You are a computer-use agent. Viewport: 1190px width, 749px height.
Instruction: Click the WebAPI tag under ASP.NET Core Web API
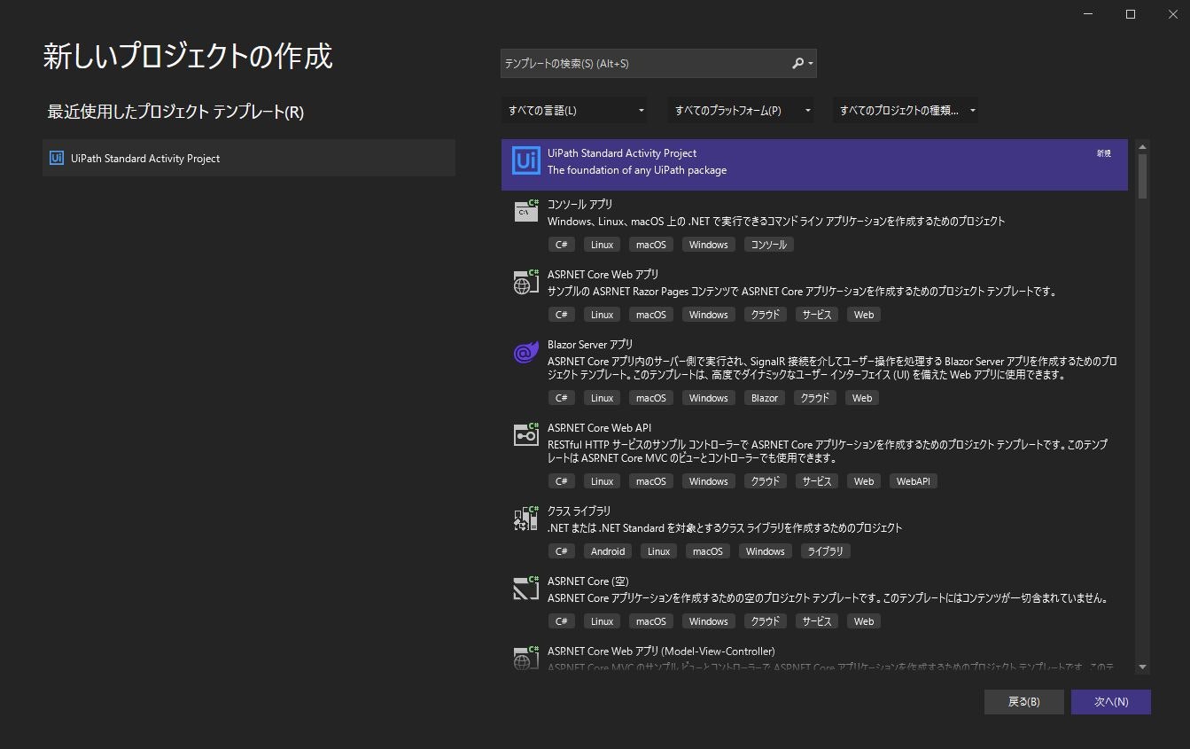914,481
